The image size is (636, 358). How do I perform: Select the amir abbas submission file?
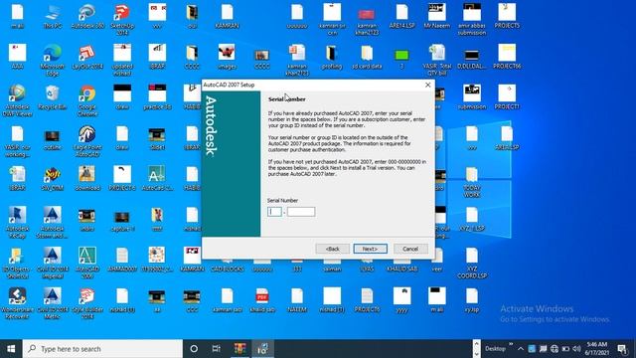472,20
